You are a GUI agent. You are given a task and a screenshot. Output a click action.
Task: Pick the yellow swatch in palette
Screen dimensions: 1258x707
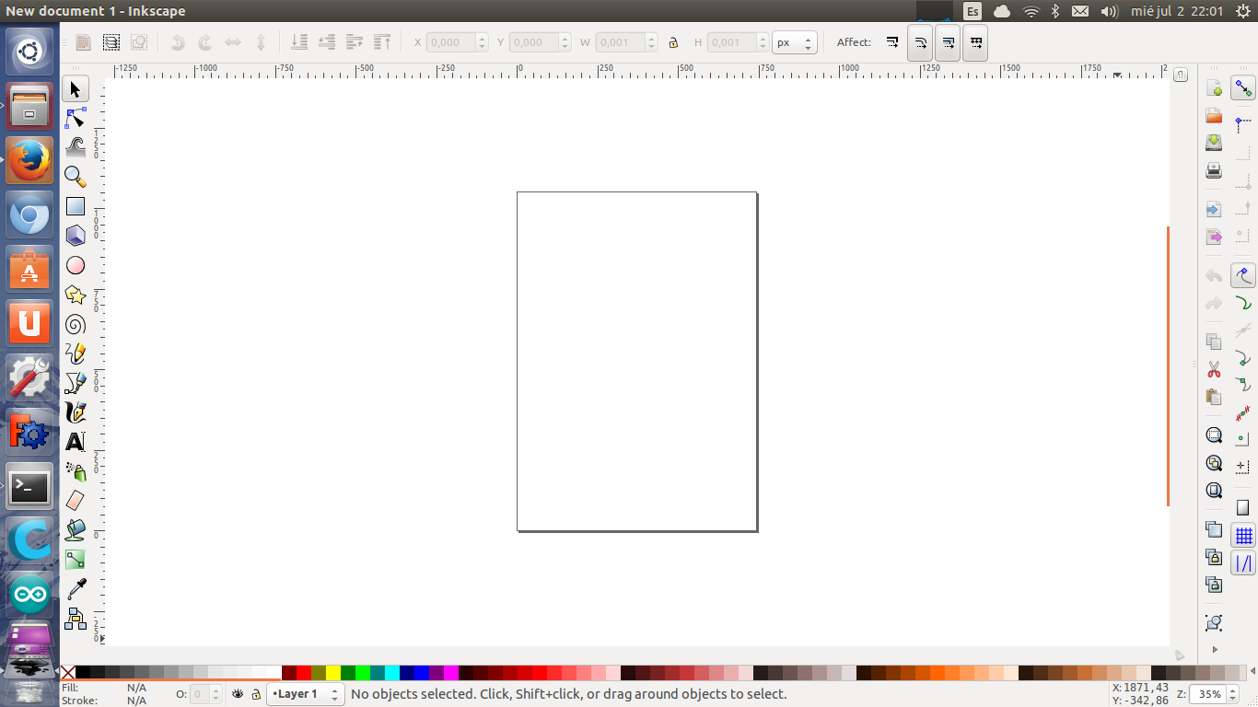[x=333, y=673]
